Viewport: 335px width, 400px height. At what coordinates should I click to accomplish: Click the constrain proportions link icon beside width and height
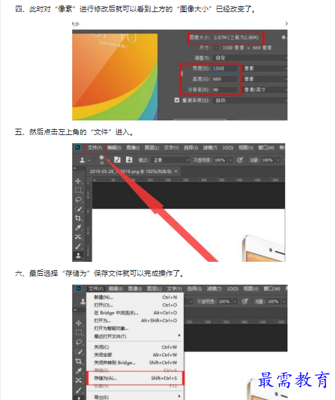tap(182, 74)
